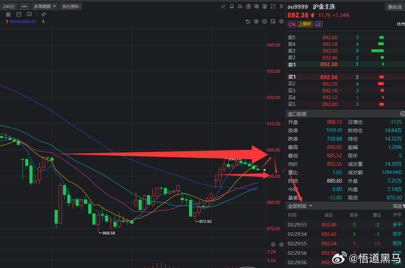The width and height of the screenshot is (405, 268).
Task: Zoom out the chart with minus icon
Action: point(265,21)
